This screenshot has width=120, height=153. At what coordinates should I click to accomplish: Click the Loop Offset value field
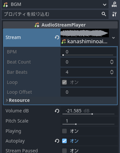[88, 92]
